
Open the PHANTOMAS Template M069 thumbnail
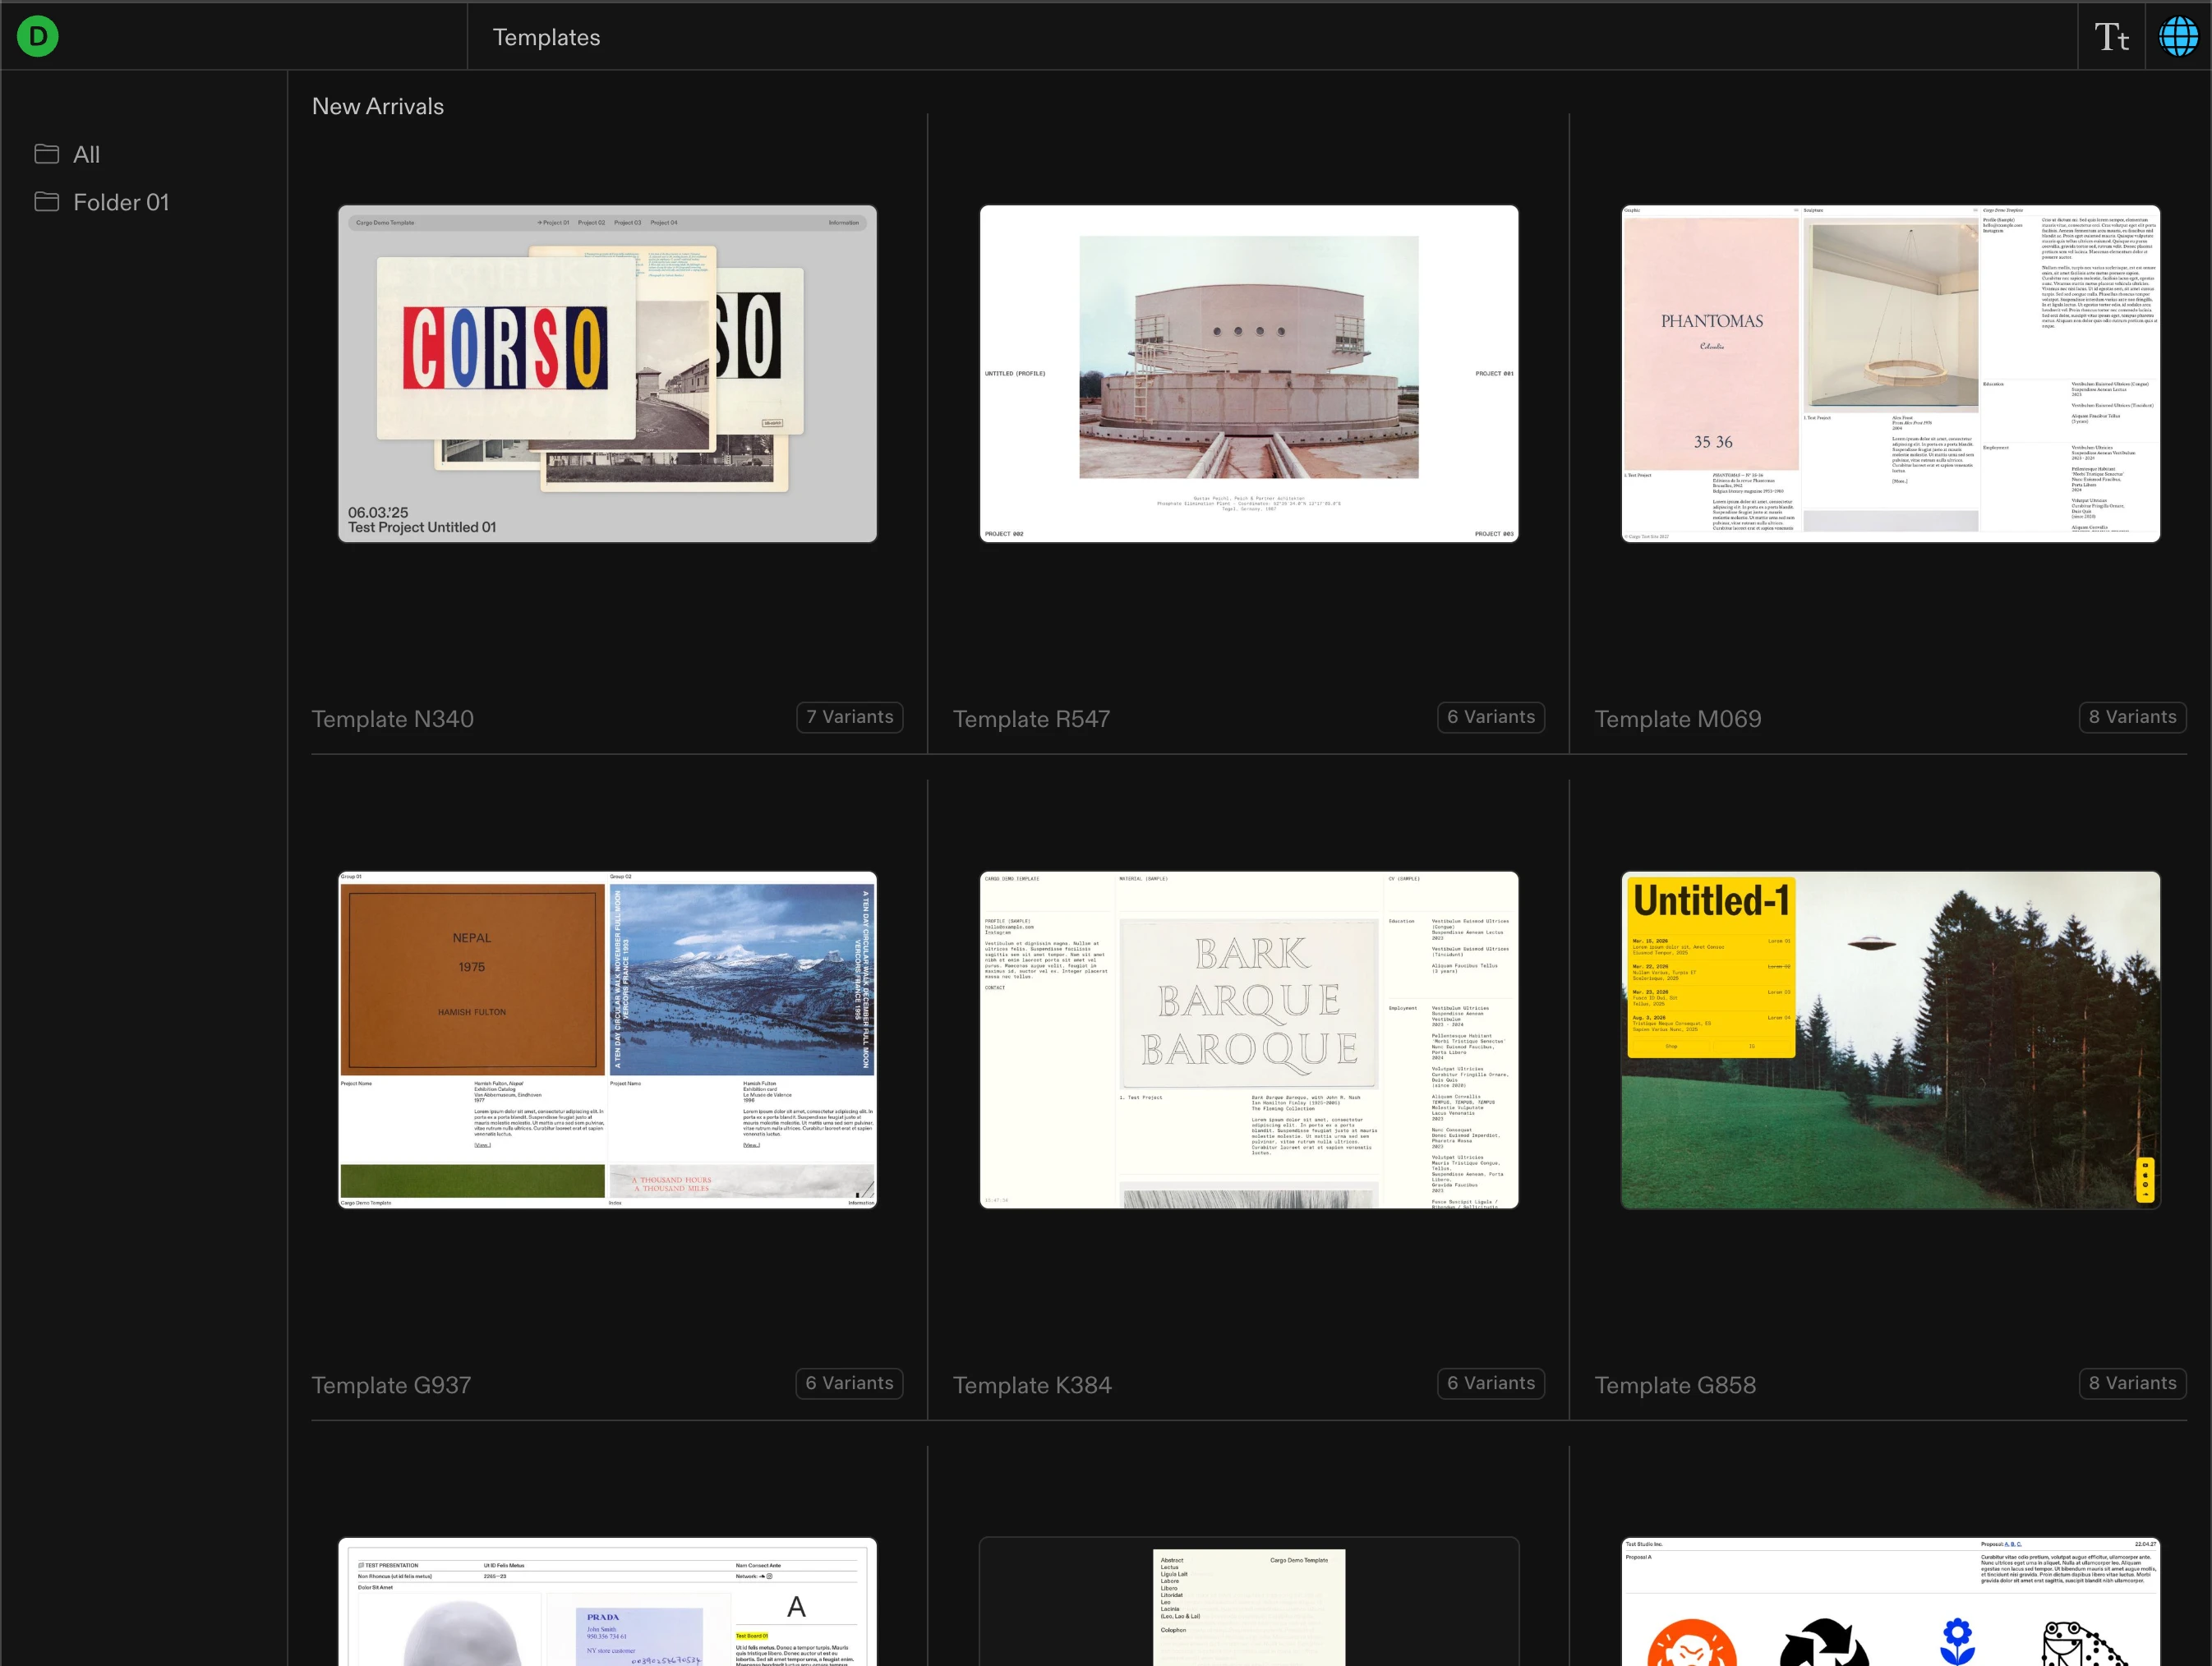[x=1890, y=374]
